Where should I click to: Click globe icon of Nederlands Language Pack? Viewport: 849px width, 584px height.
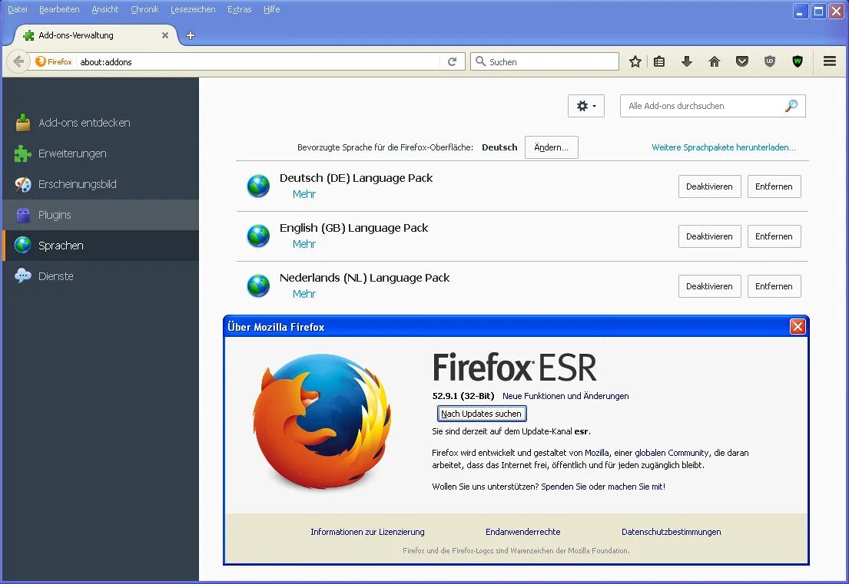pos(258,286)
